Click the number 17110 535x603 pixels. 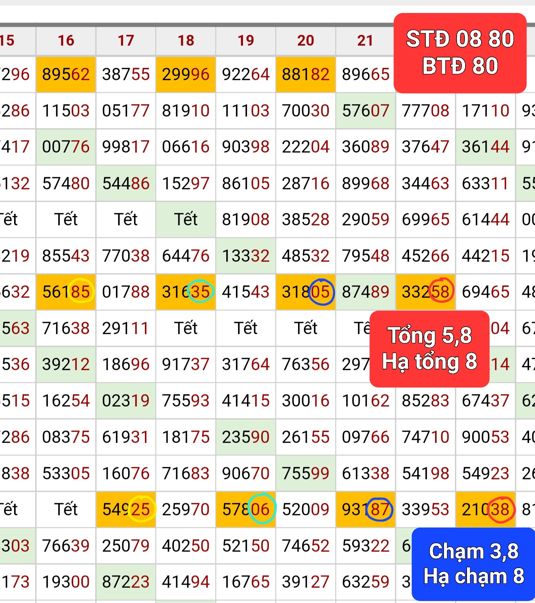[x=486, y=111]
